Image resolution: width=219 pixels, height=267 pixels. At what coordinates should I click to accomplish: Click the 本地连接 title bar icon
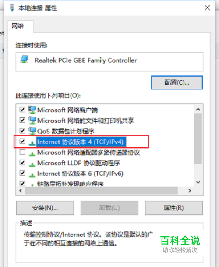click(x=12, y=7)
